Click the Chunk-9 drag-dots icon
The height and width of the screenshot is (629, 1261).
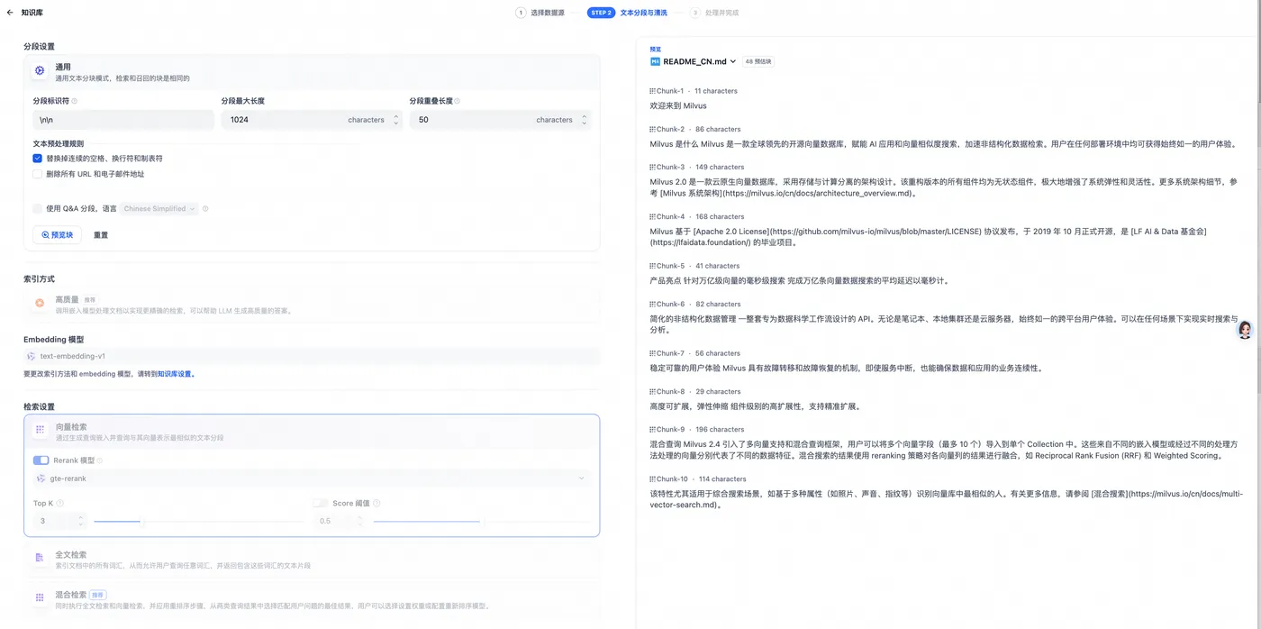[652, 429]
